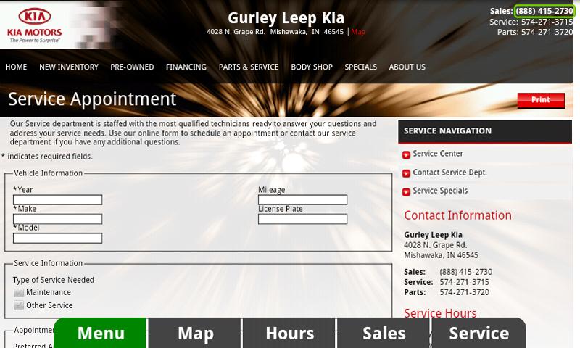Open the BODY SHOP menu item

pyautogui.click(x=312, y=67)
